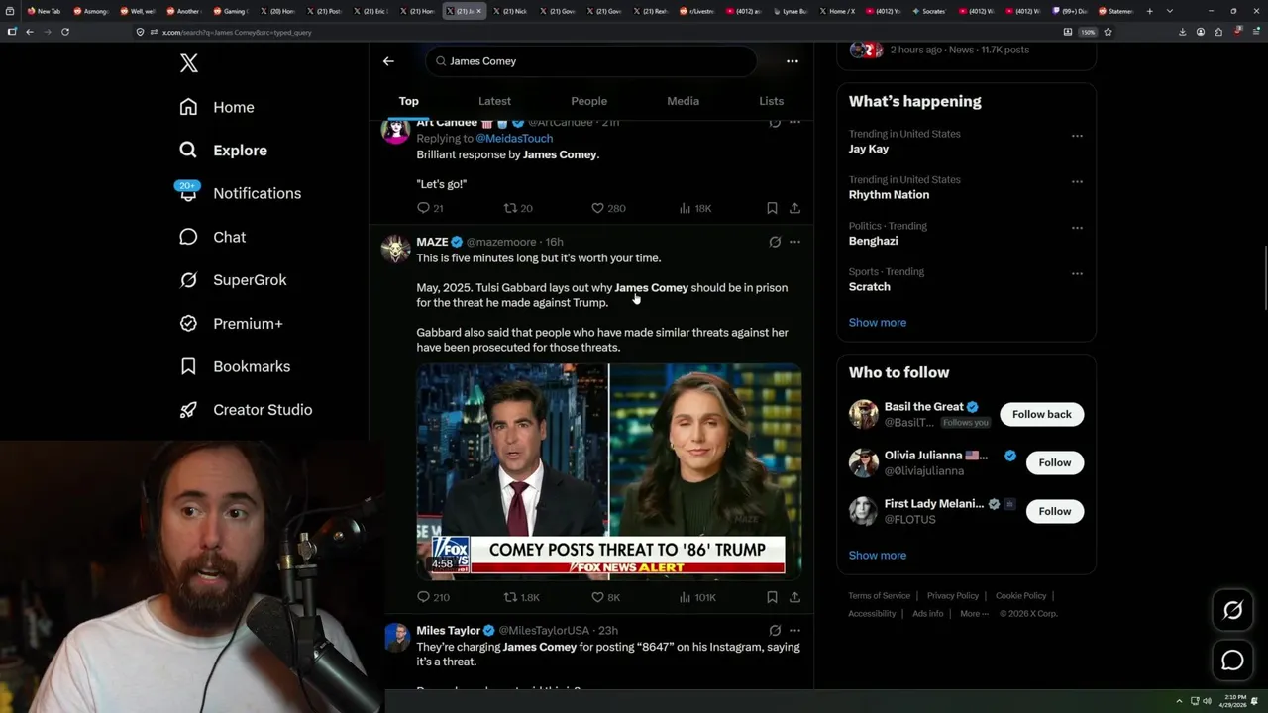Open Rhythm Nation trending topic
The image size is (1268, 713).
tap(889, 195)
